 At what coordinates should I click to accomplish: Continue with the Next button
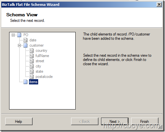(115, 122)
